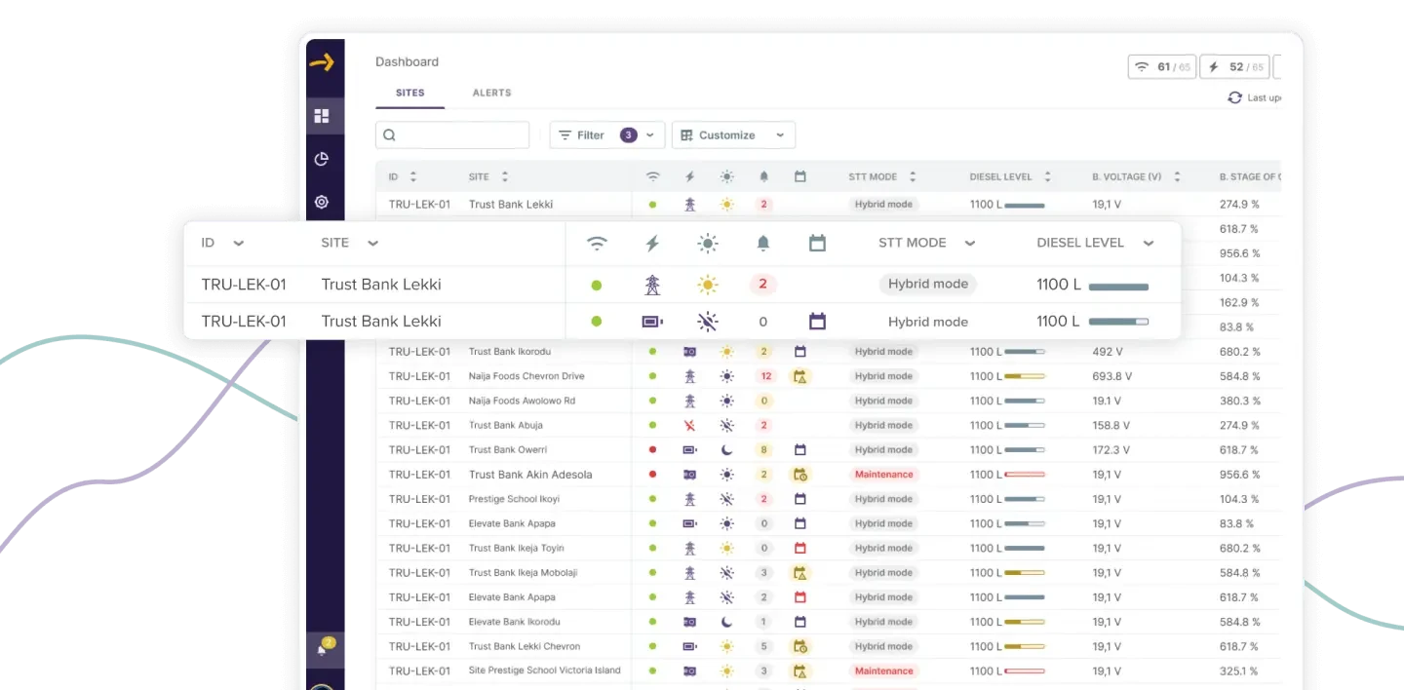Expand the Filter dropdown

606,135
